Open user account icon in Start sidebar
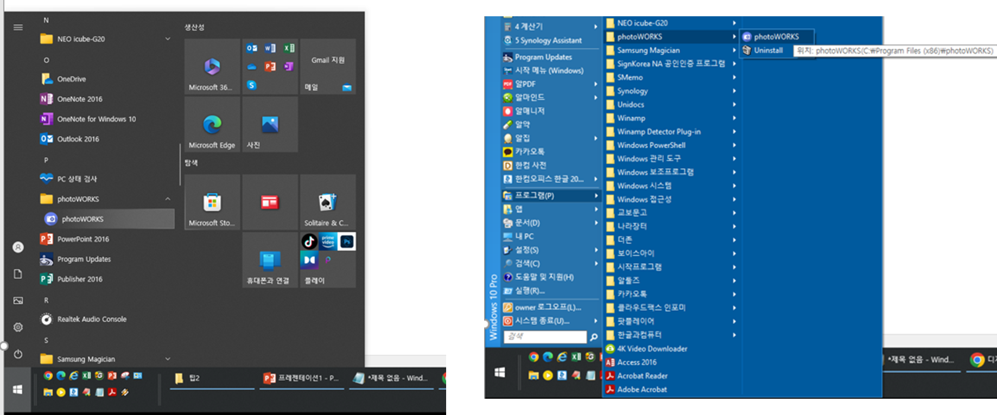Screen dimensions: 997x415 point(18,247)
